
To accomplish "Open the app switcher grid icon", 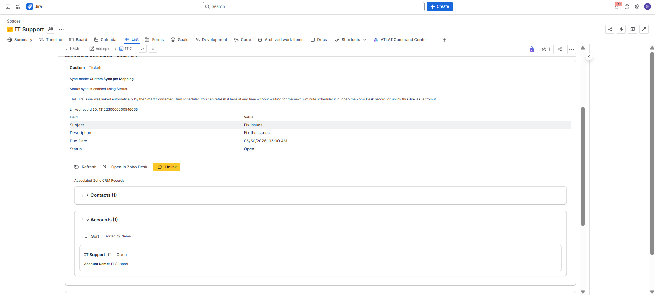I will tap(18, 6).
